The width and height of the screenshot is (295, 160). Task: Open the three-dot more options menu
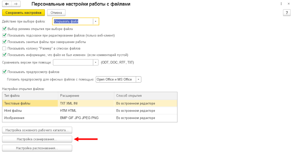tap(281, 4)
